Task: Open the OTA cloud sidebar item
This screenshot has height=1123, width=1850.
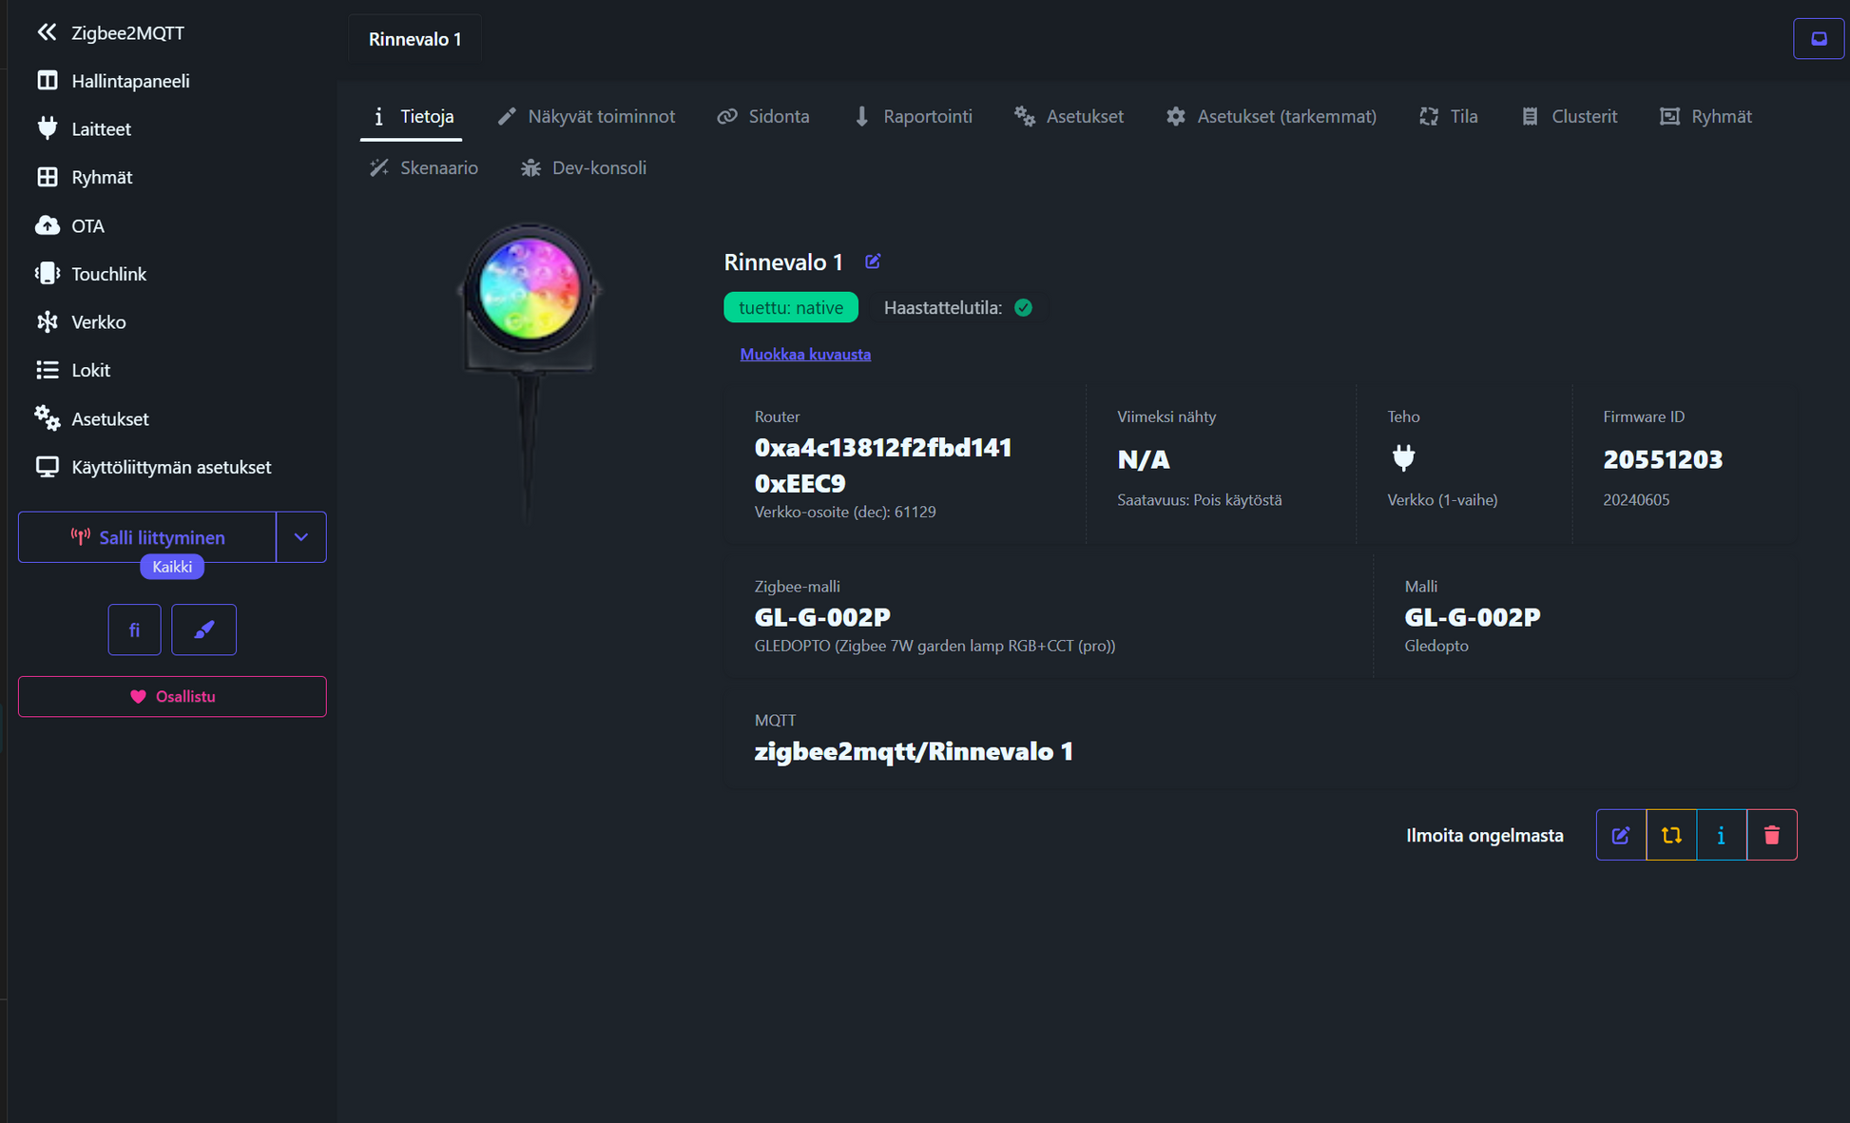Action: click(x=87, y=225)
